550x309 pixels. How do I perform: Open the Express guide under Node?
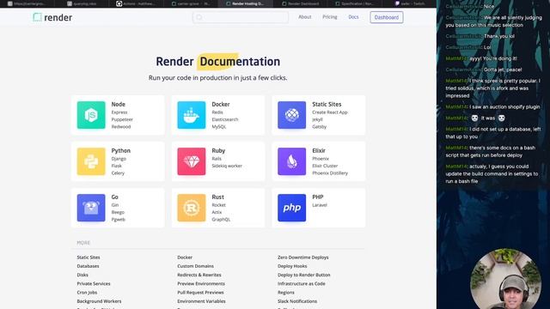[119, 112]
